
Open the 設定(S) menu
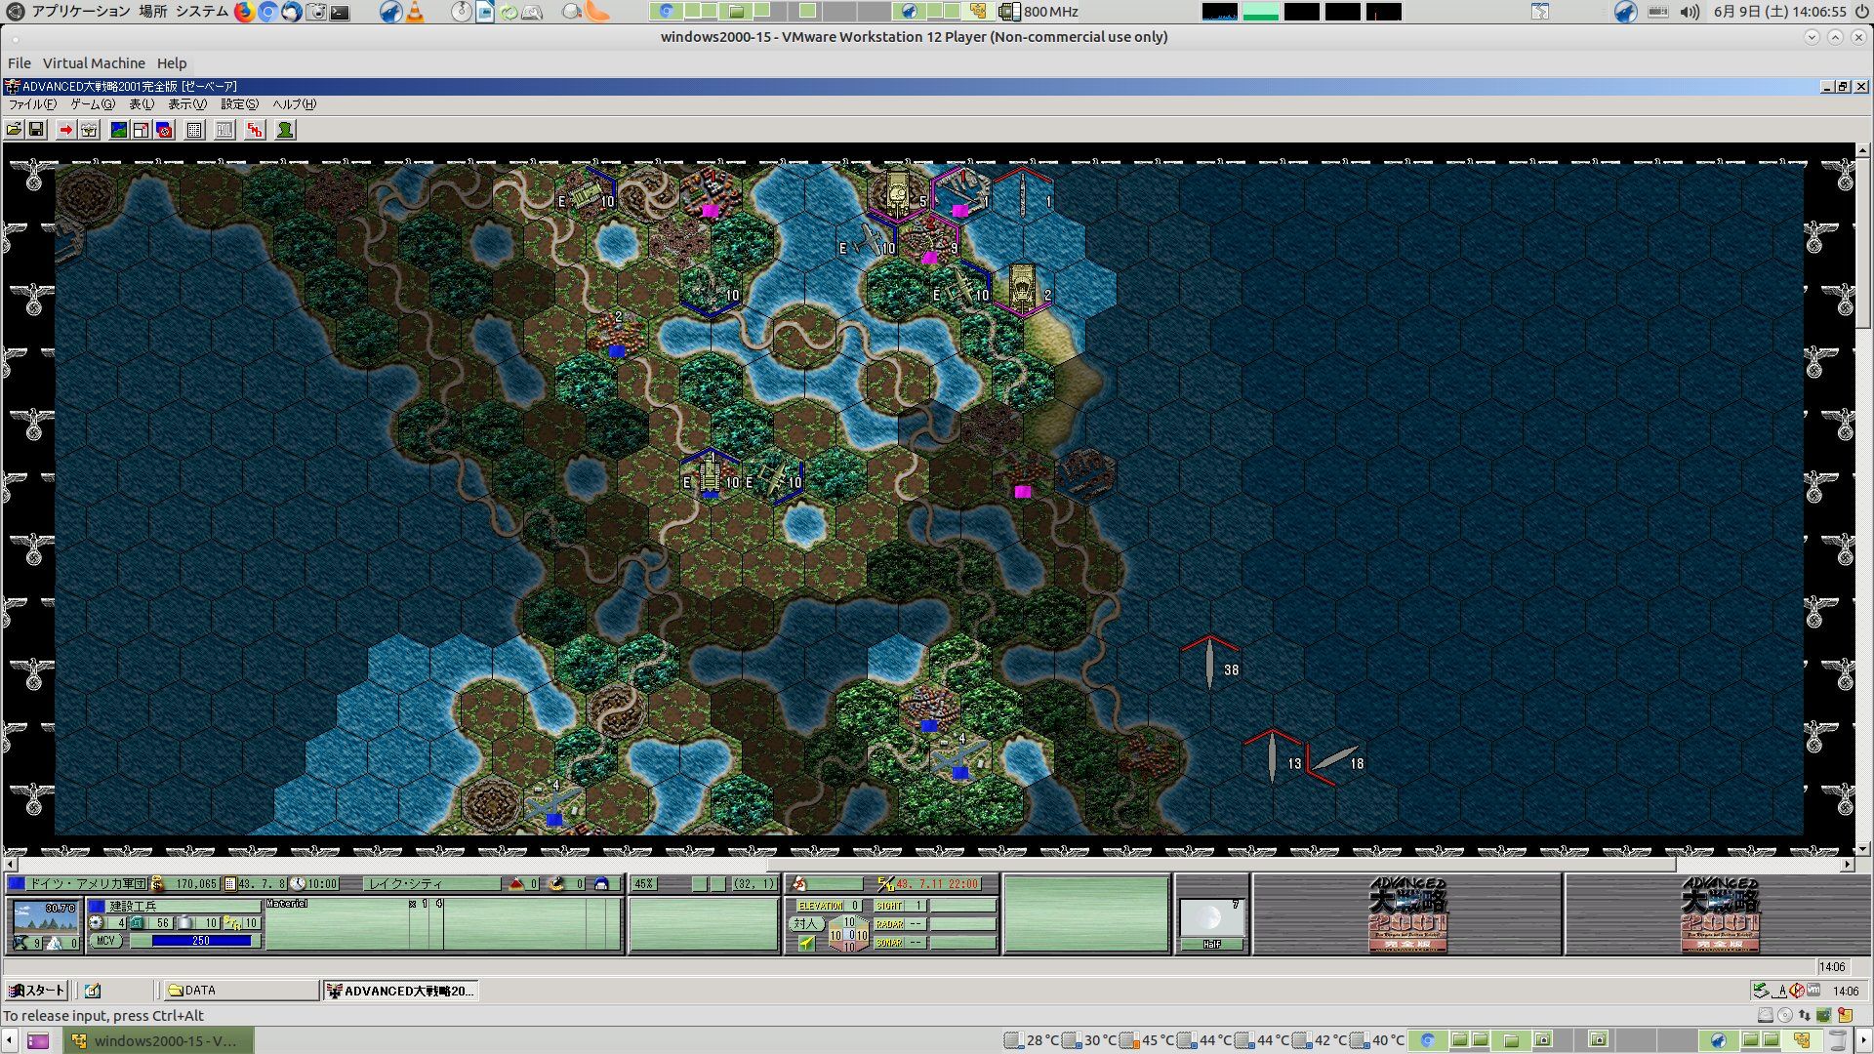coord(239,104)
